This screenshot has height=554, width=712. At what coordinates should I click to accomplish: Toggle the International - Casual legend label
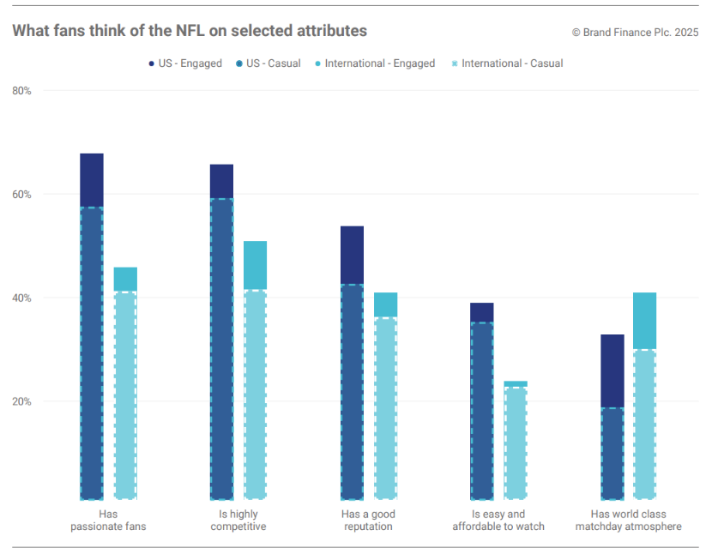(x=512, y=63)
